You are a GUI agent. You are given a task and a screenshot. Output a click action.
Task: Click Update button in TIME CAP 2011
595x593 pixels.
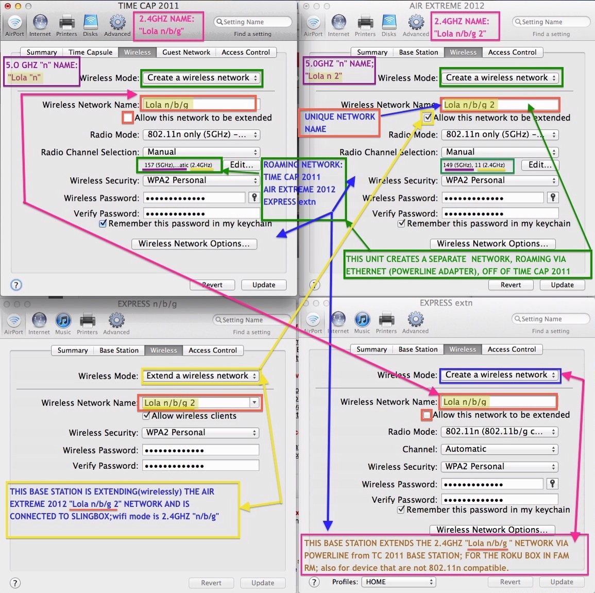coord(264,284)
